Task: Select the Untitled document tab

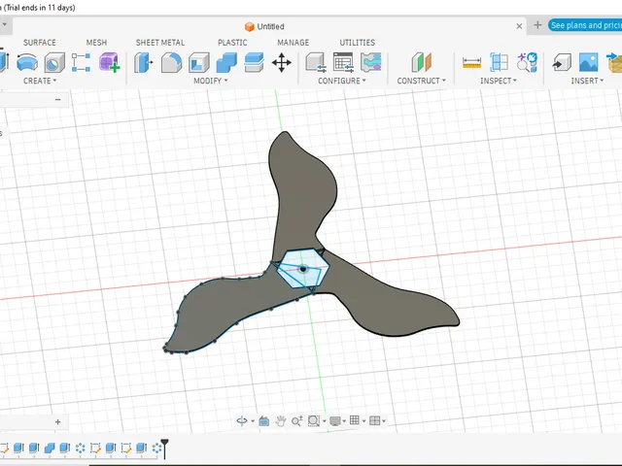Action: 264,26
